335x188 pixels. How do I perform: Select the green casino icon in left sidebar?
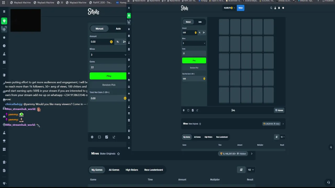4,21
